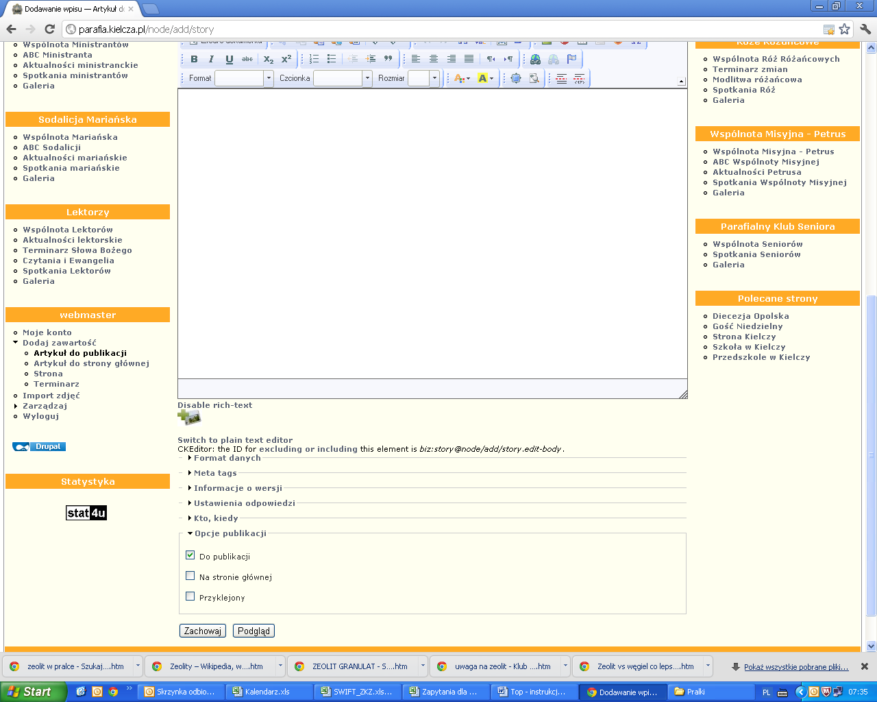Reload the page in the browser
This screenshot has height=702, width=877.
49,29
